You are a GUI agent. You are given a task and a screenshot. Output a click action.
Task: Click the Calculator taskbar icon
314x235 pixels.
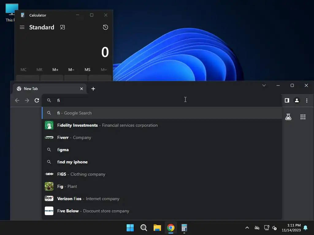click(x=184, y=228)
